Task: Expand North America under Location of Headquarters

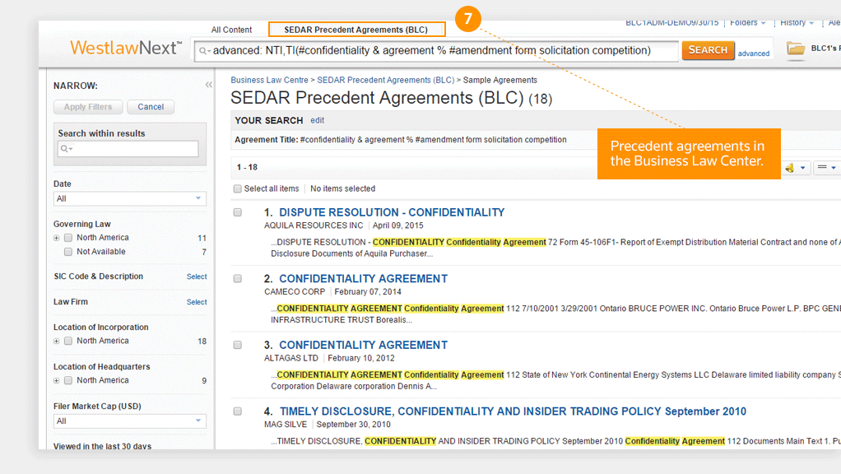Action: (56, 381)
